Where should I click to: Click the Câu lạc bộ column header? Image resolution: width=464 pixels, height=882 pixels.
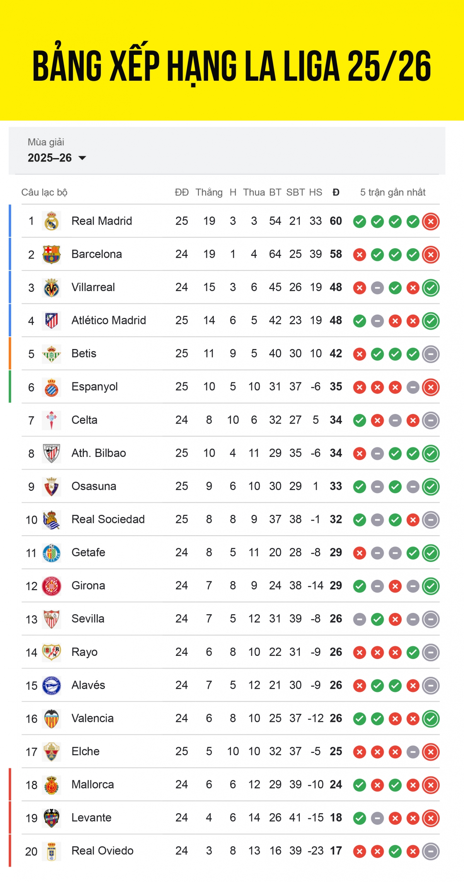point(44,192)
